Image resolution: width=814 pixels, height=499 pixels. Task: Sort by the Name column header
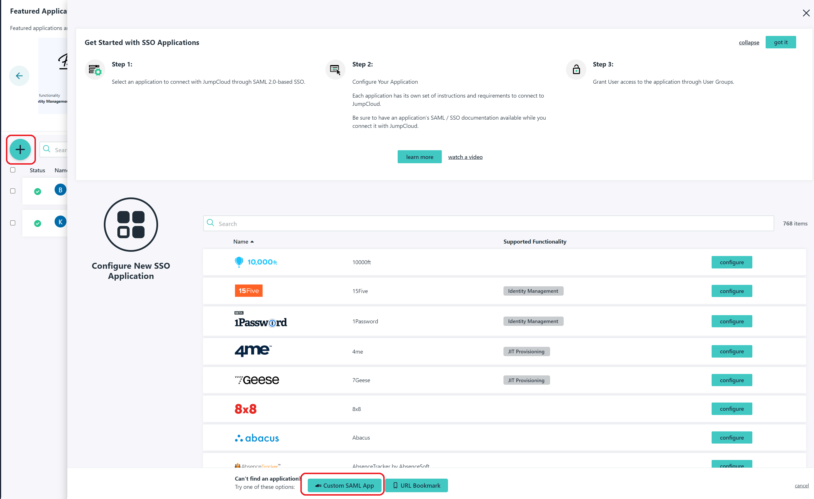click(244, 242)
